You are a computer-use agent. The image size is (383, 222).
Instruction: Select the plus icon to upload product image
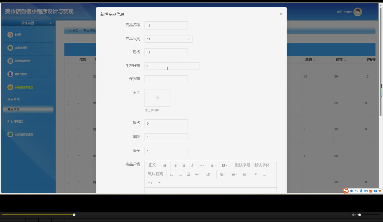pos(157,98)
